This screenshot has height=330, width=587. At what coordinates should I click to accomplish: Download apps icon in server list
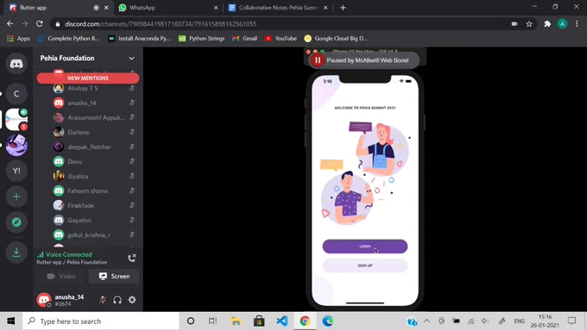(16, 252)
